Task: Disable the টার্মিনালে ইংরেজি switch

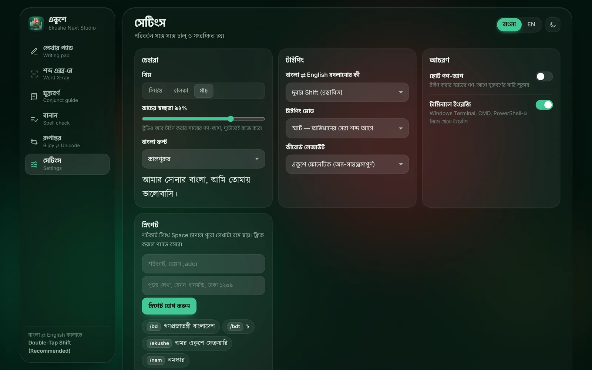Action: click(544, 105)
